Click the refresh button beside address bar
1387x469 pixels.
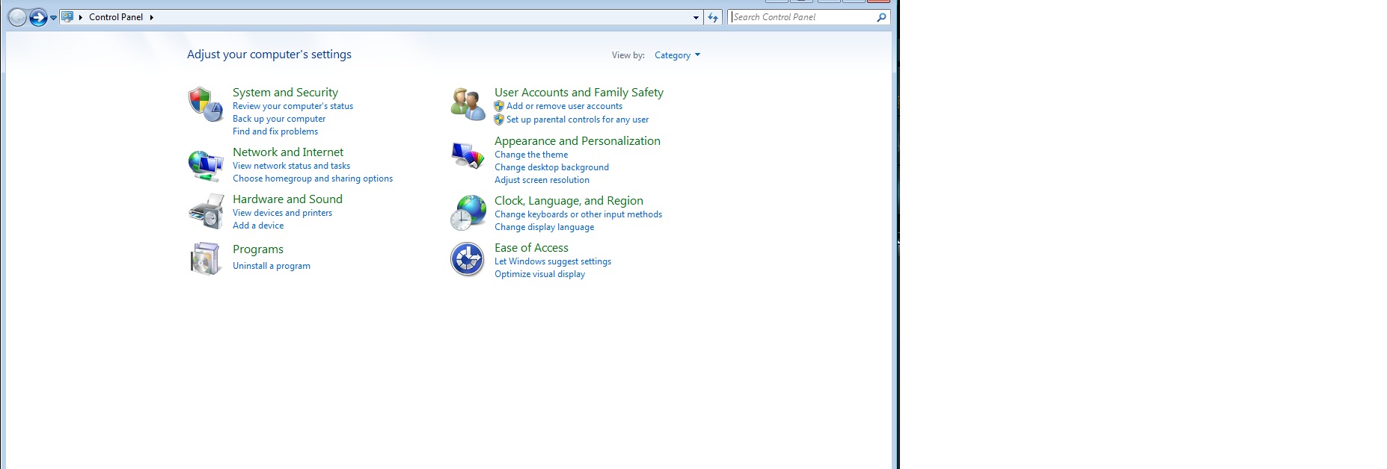[713, 17]
